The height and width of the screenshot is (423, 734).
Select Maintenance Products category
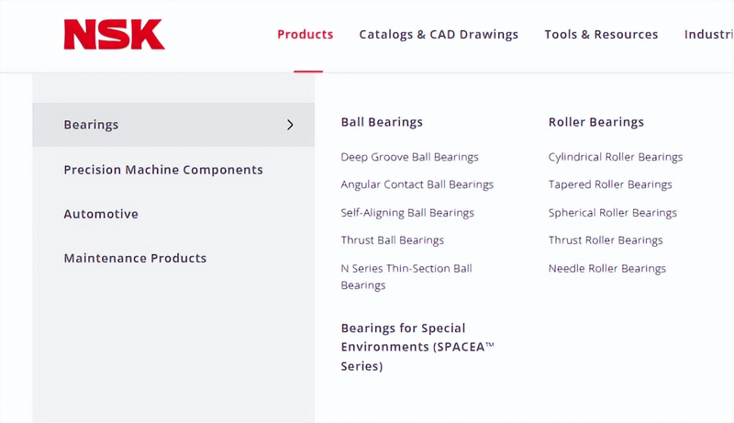(135, 258)
